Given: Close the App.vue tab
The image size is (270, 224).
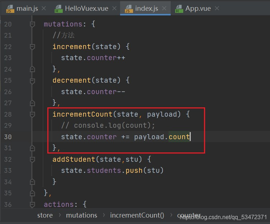Looking at the screenshot, I should (217, 8).
